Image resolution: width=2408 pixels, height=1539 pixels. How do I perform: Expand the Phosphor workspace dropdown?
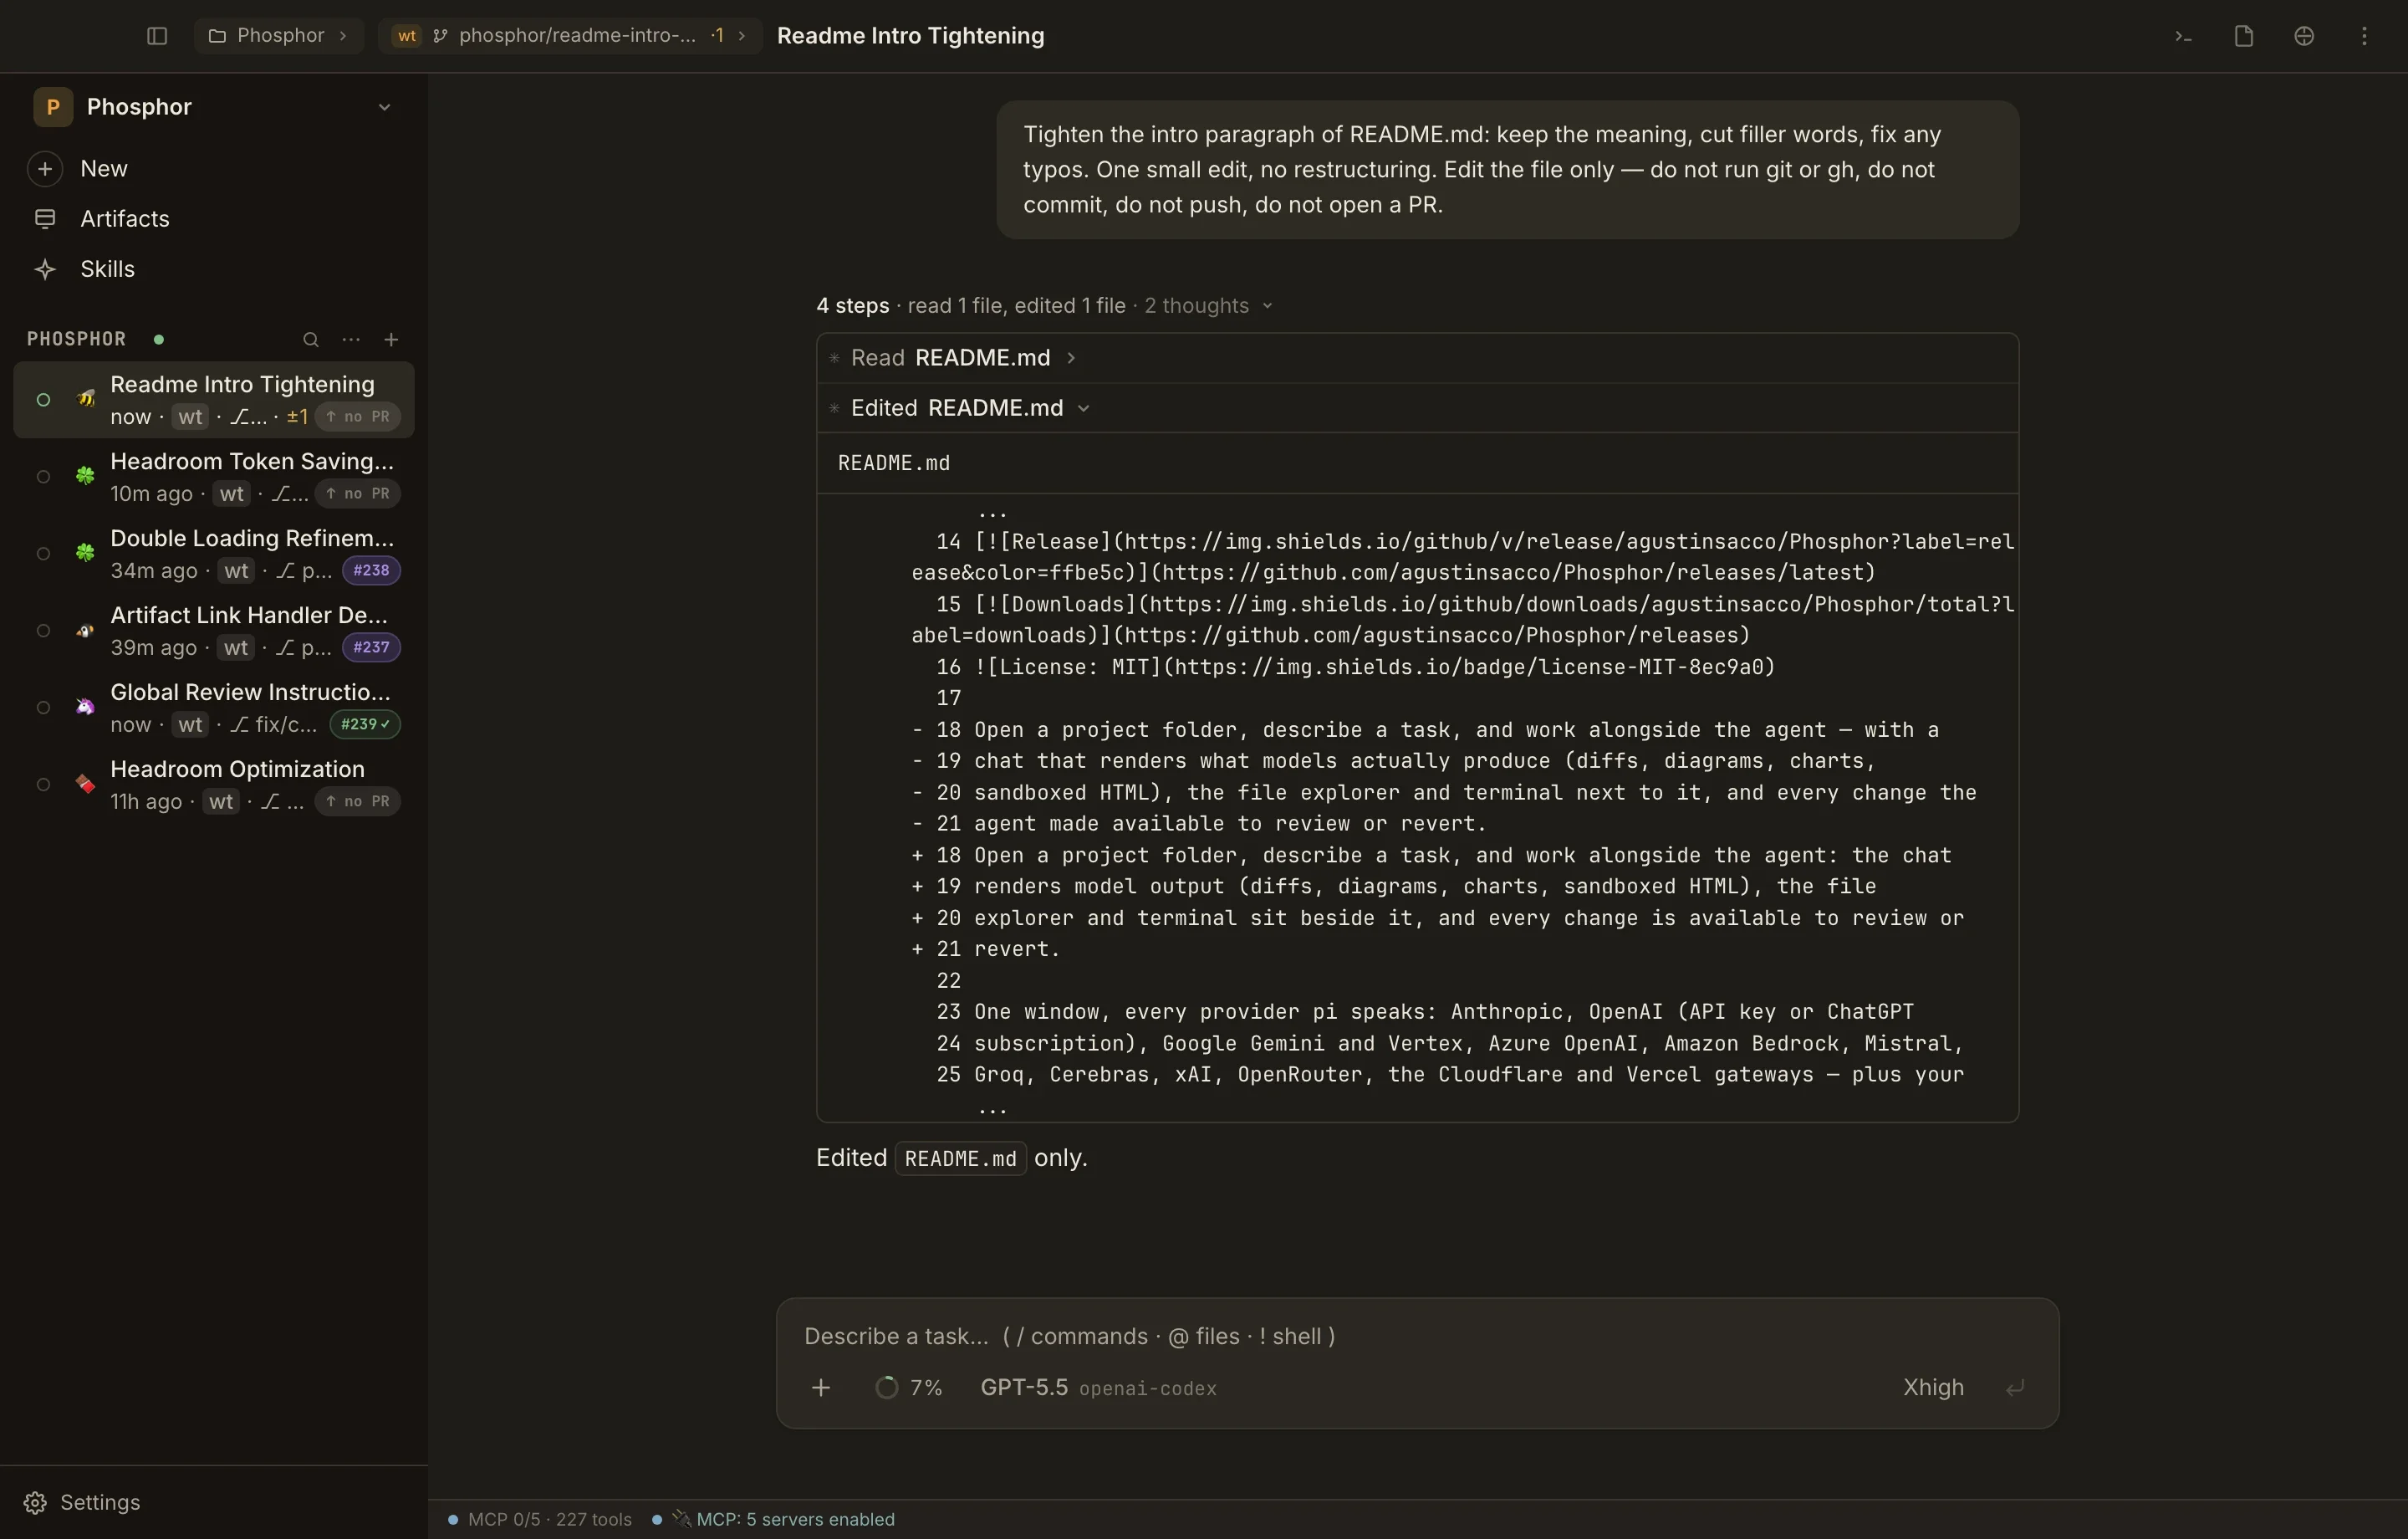[x=384, y=107]
